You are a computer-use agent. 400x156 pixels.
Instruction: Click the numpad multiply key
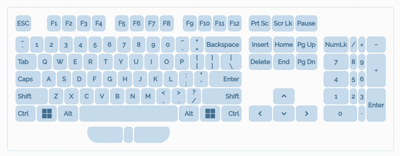362,45
